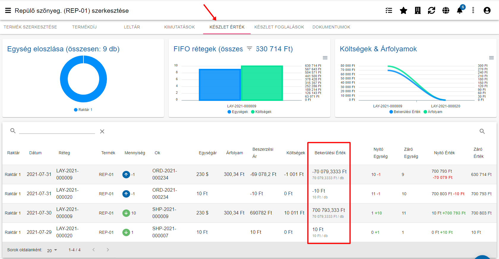The height and width of the screenshot is (259, 499).
Task: Click the FIFO rétegek filter icon
Action: [x=249, y=48]
